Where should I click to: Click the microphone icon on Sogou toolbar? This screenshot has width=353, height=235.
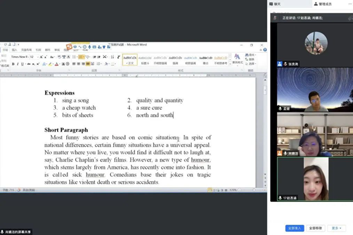tap(89, 47)
